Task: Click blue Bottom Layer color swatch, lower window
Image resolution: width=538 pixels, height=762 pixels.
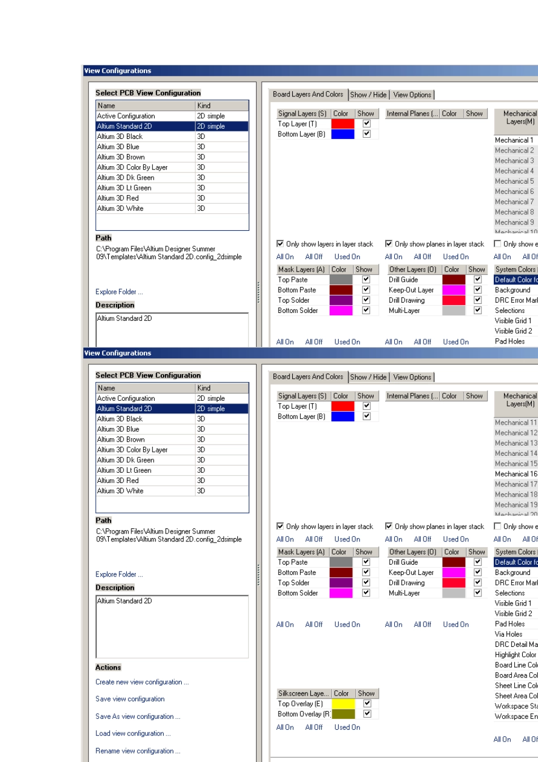Action: [x=343, y=416]
